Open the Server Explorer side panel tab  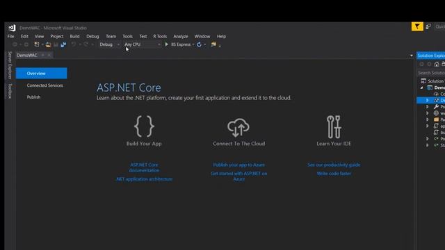coord(10,65)
